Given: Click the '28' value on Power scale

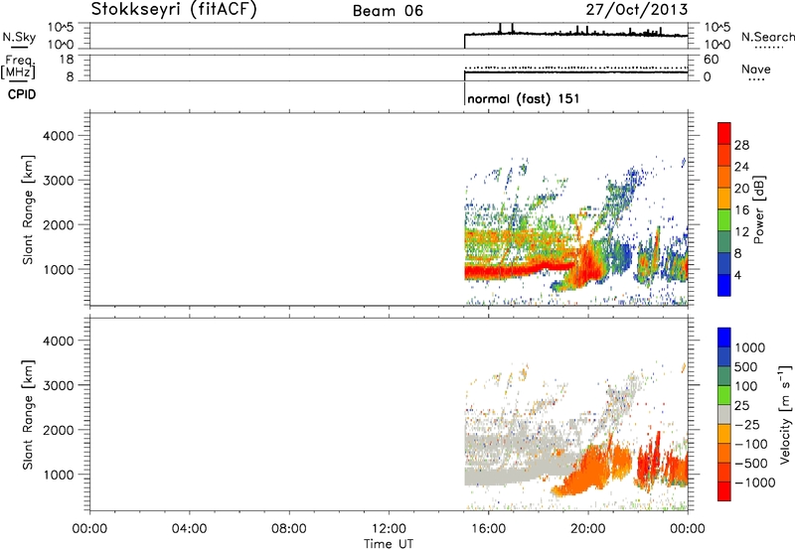Looking at the screenshot, I should [x=741, y=145].
